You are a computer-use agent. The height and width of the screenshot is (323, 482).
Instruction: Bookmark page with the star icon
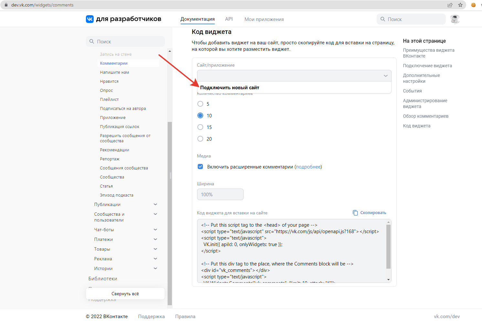460,5
